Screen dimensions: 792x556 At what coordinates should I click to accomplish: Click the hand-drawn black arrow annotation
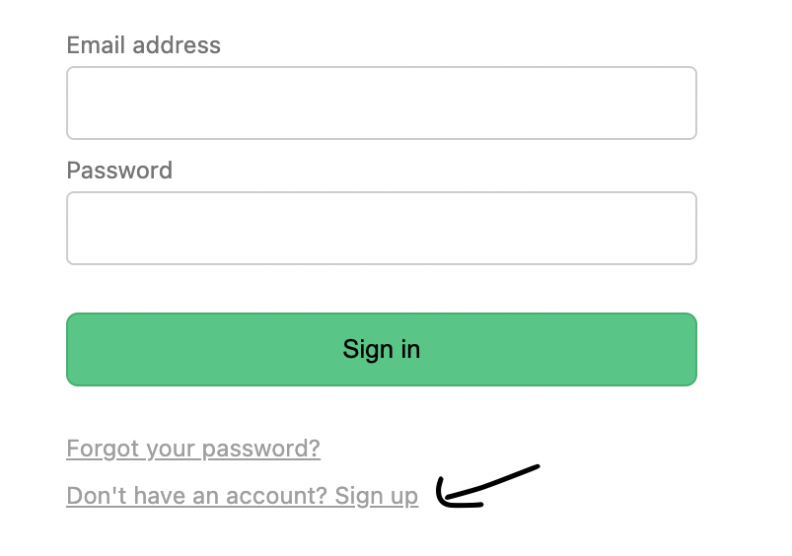coord(488,483)
